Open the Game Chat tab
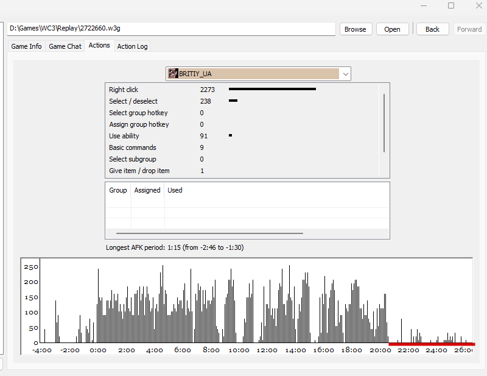The image size is (487, 376). pyautogui.click(x=65, y=46)
